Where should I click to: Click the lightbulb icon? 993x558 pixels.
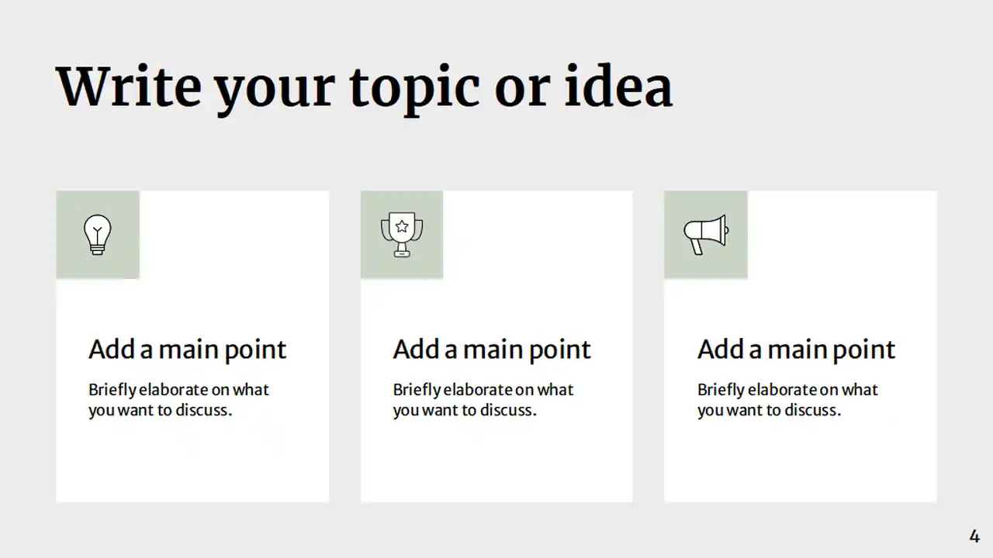coord(98,235)
